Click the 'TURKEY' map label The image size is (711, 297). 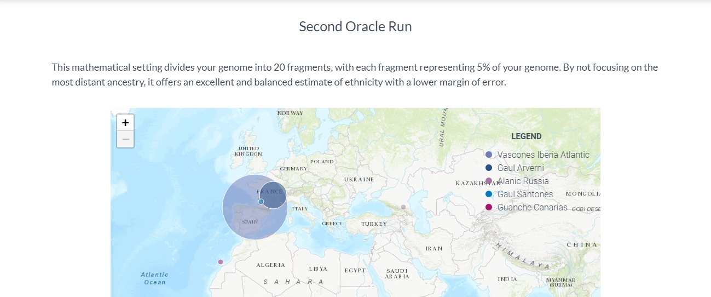(x=374, y=224)
